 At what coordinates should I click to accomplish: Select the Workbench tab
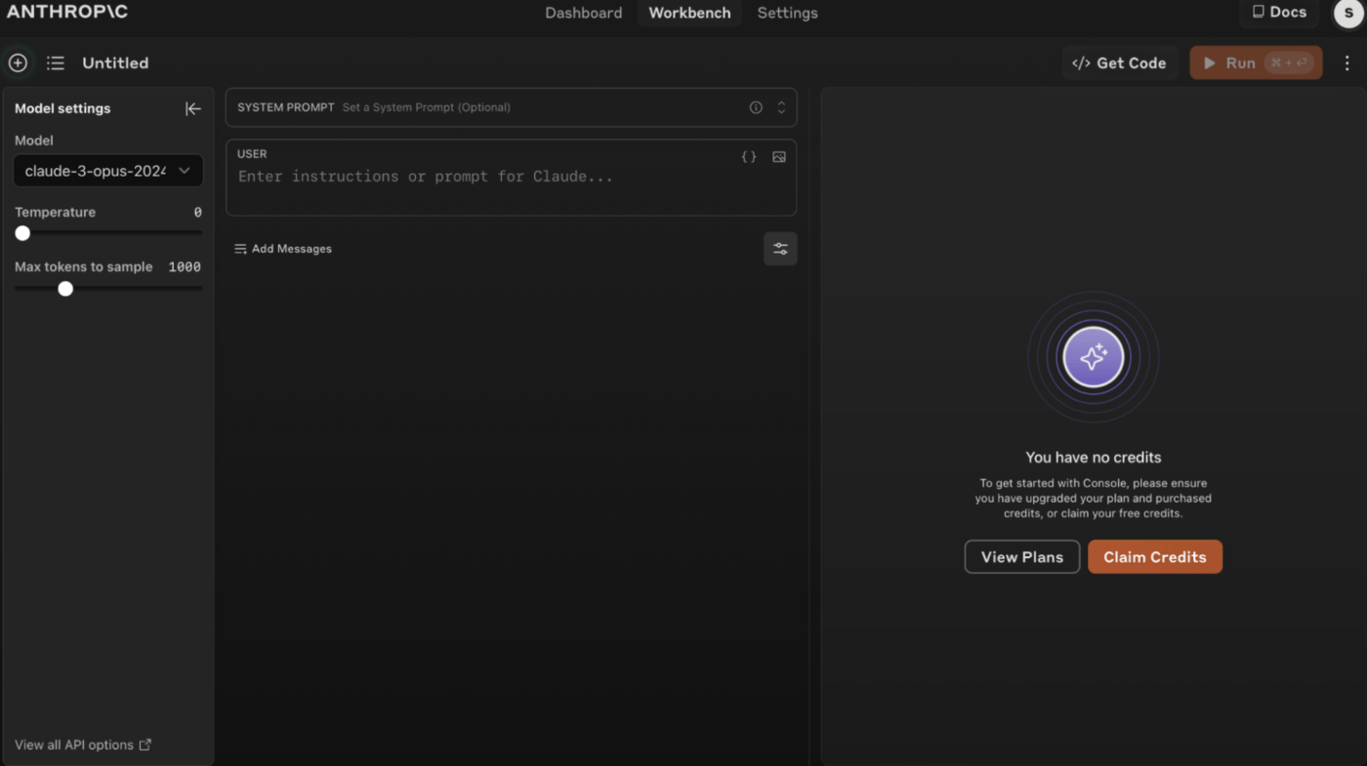coord(689,13)
